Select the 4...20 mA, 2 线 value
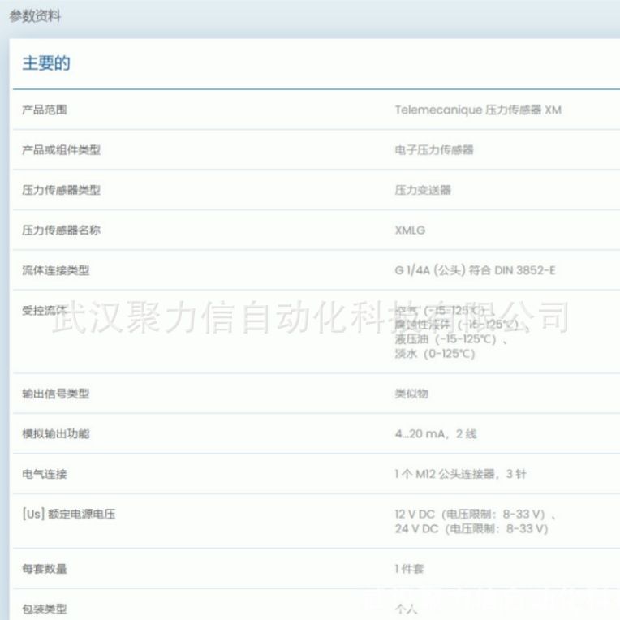Image resolution: width=620 pixels, height=620 pixels. [436, 434]
